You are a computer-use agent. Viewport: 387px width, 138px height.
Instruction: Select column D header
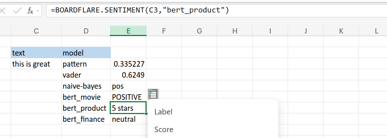pos(86,31)
